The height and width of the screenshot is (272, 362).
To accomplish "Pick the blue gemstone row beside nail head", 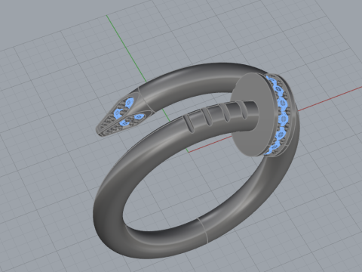I will pos(279,115).
